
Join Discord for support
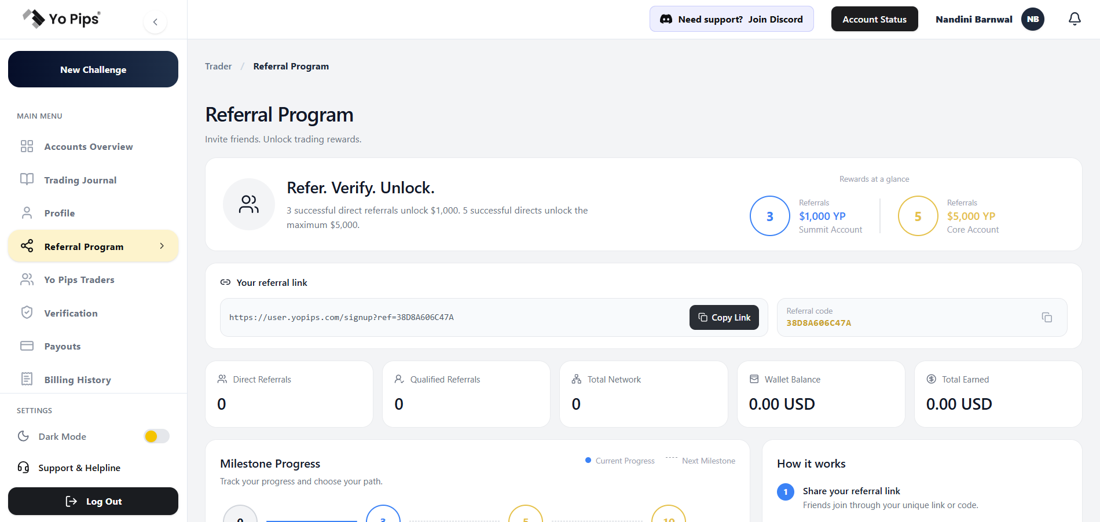[732, 19]
